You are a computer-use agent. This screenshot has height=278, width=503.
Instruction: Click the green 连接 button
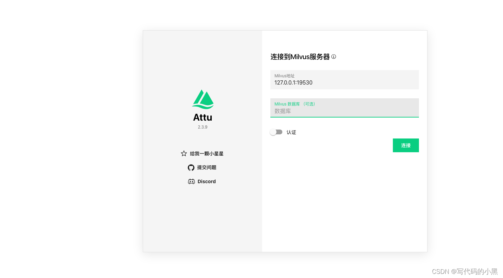(x=406, y=145)
